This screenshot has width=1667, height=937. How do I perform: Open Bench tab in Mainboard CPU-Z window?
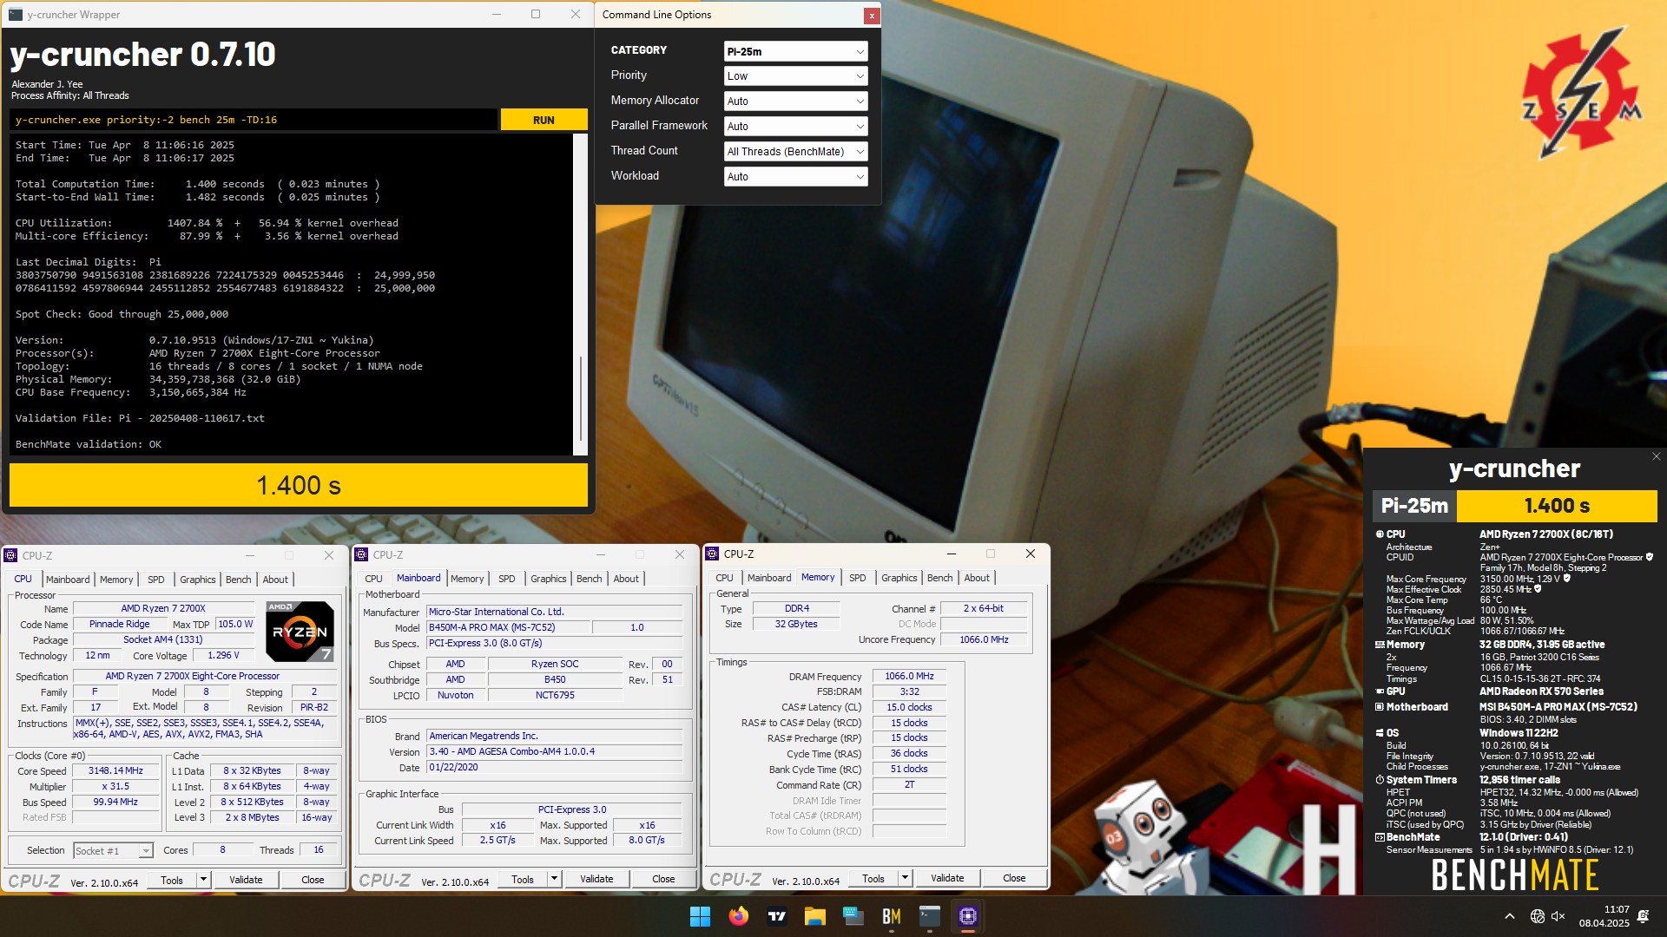pos(590,579)
